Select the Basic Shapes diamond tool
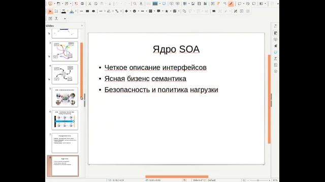This screenshot has width=325, height=182. coord(126,11)
